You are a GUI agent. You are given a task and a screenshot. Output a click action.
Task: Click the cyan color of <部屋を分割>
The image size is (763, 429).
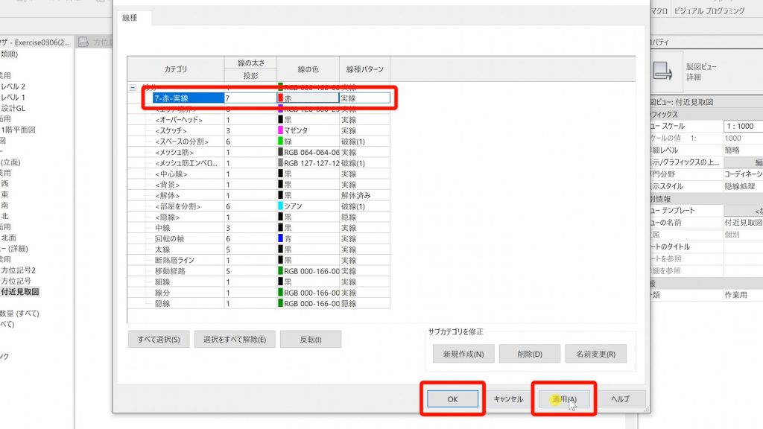[x=281, y=206]
